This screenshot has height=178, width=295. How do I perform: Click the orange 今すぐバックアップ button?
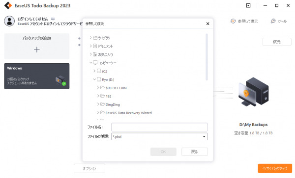(x=275, y=168)
